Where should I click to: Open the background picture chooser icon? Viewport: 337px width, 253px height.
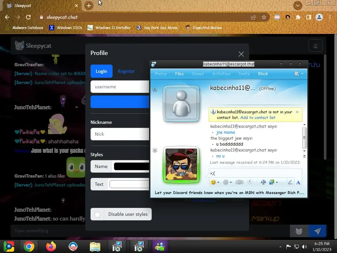[272, 182]
